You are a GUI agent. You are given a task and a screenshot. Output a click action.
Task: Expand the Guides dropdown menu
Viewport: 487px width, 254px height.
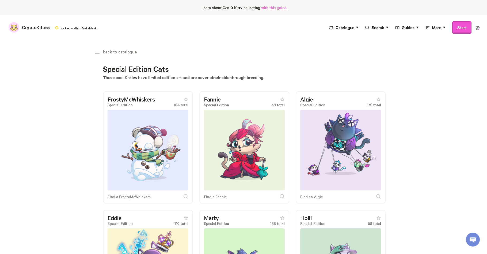pos(407,28)
